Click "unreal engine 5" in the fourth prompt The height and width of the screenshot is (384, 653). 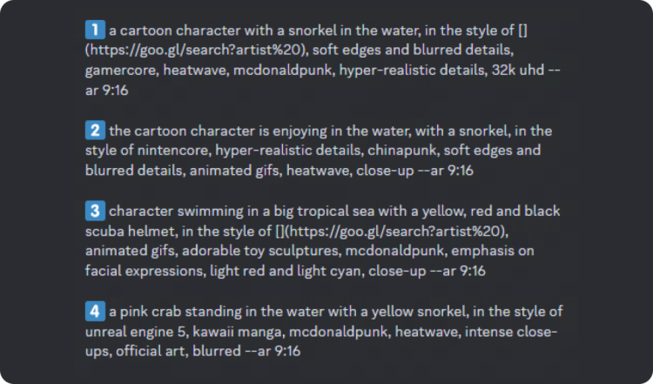[135, 332]
